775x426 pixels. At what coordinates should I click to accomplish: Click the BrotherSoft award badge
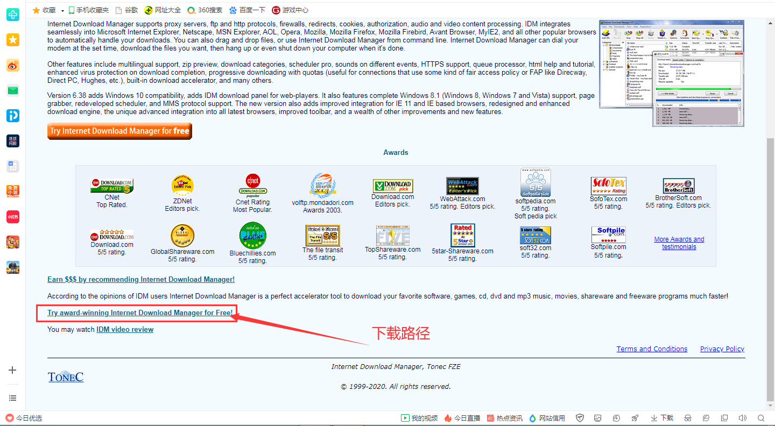tap(679, 186)
